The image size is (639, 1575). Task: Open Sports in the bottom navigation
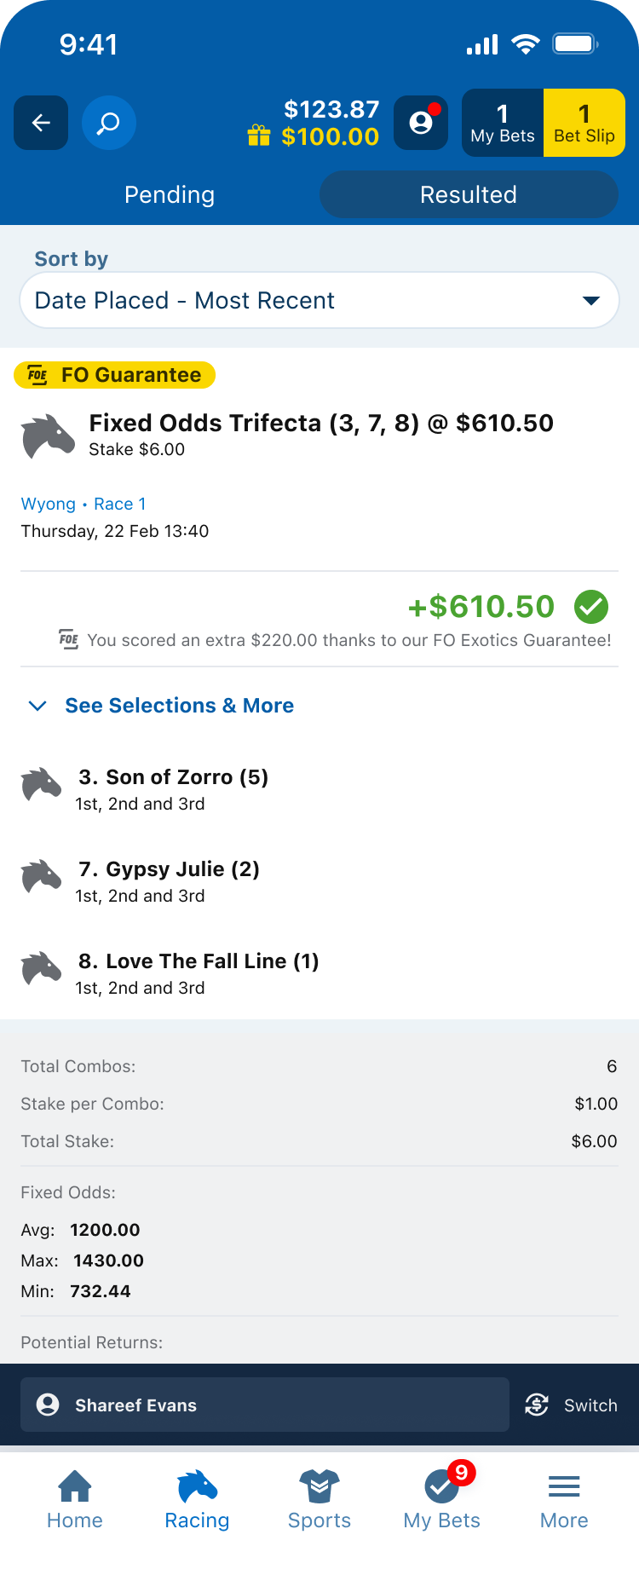319,1502
